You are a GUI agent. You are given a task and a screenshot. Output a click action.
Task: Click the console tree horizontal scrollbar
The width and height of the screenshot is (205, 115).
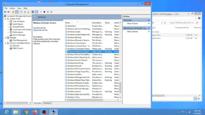click(17, 103)
